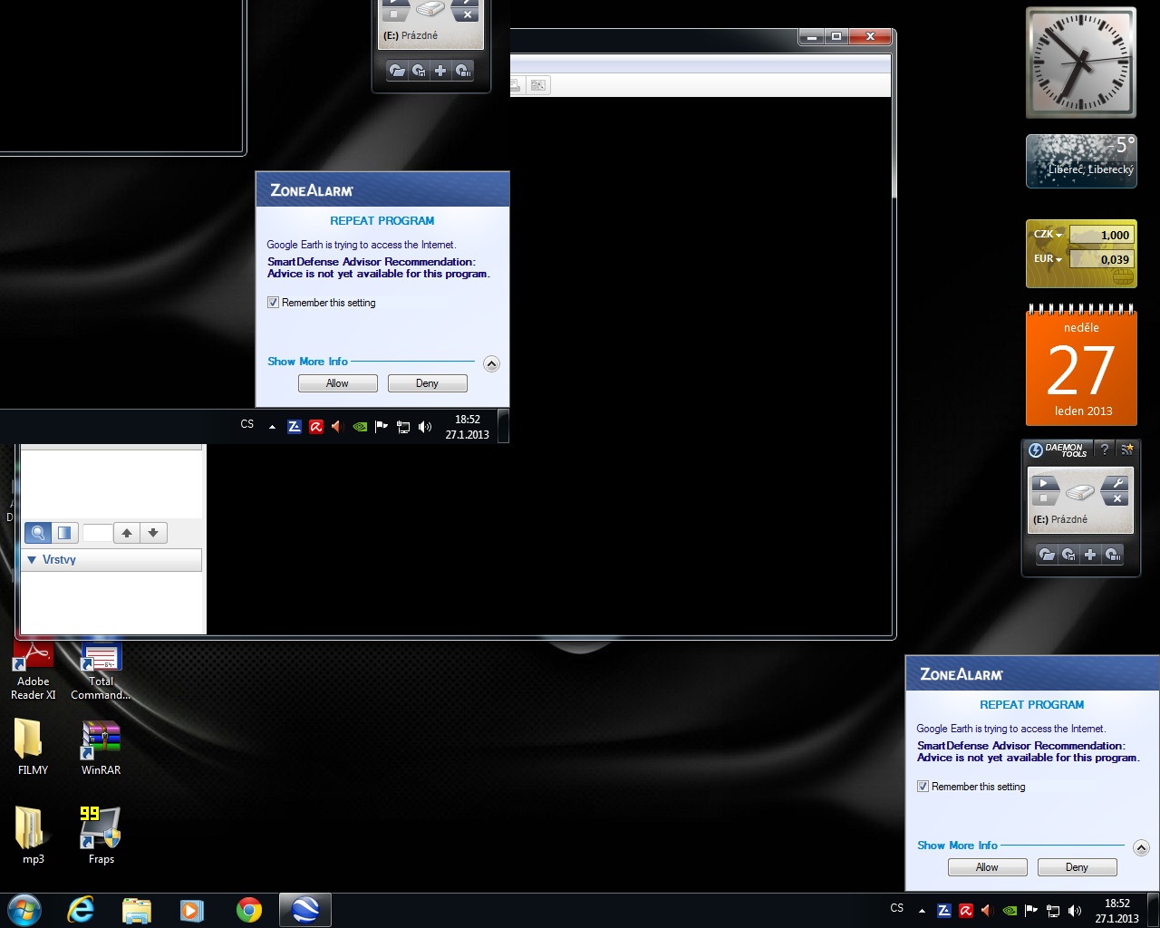
Task: Click the analog clock gadget
Action: coord(1080,63)
